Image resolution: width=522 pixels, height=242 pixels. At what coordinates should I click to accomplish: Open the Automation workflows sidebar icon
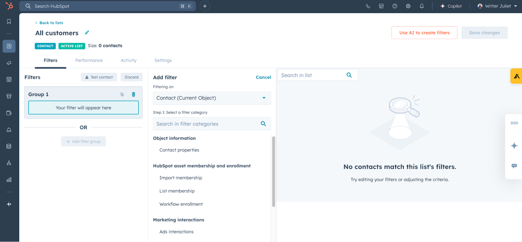point(9,163)
